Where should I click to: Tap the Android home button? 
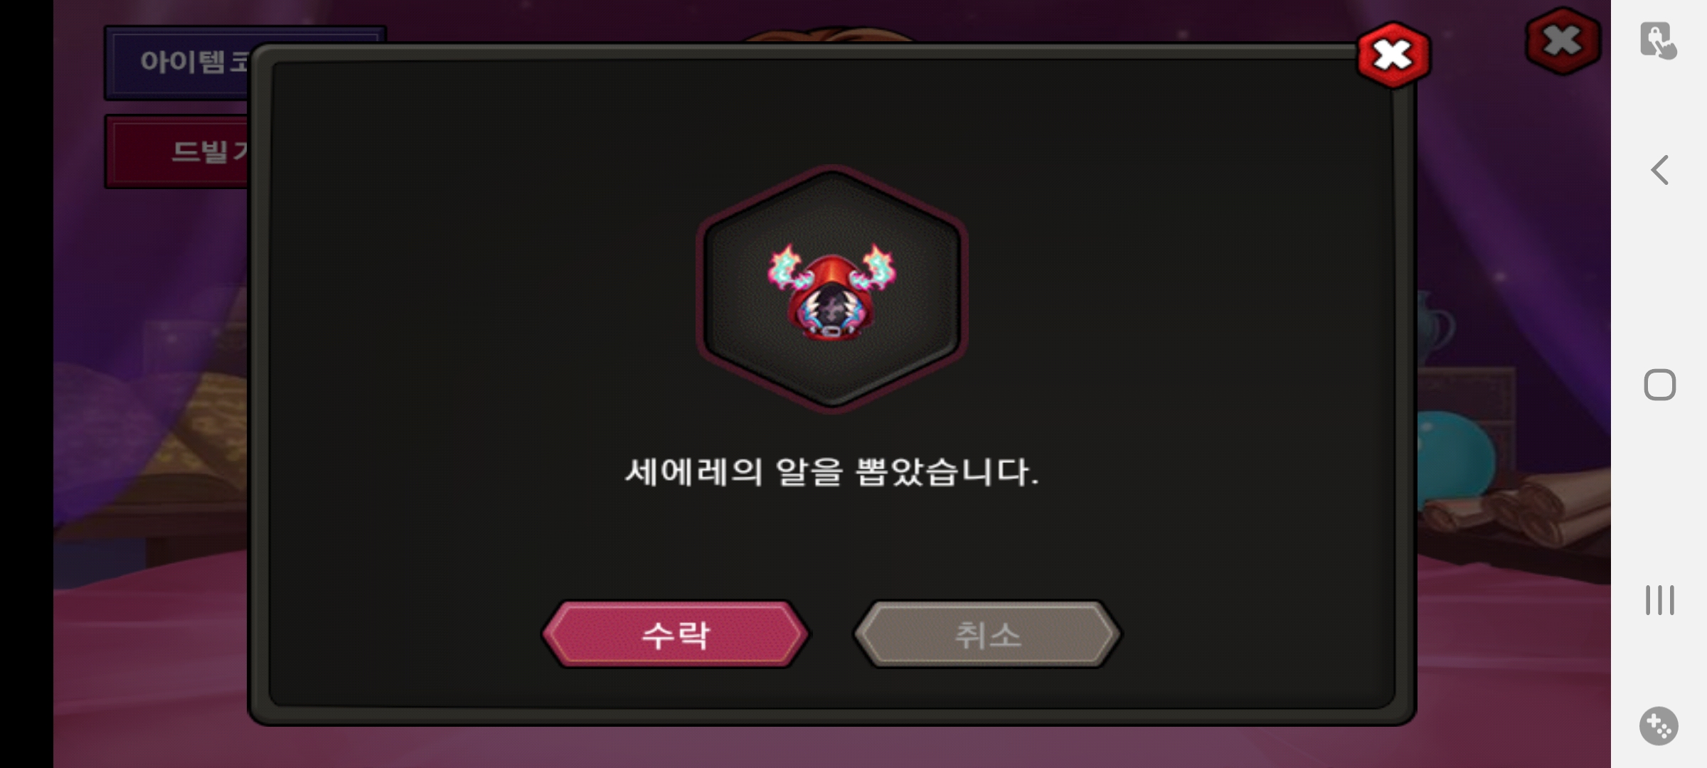click(x=1659, y=385)
